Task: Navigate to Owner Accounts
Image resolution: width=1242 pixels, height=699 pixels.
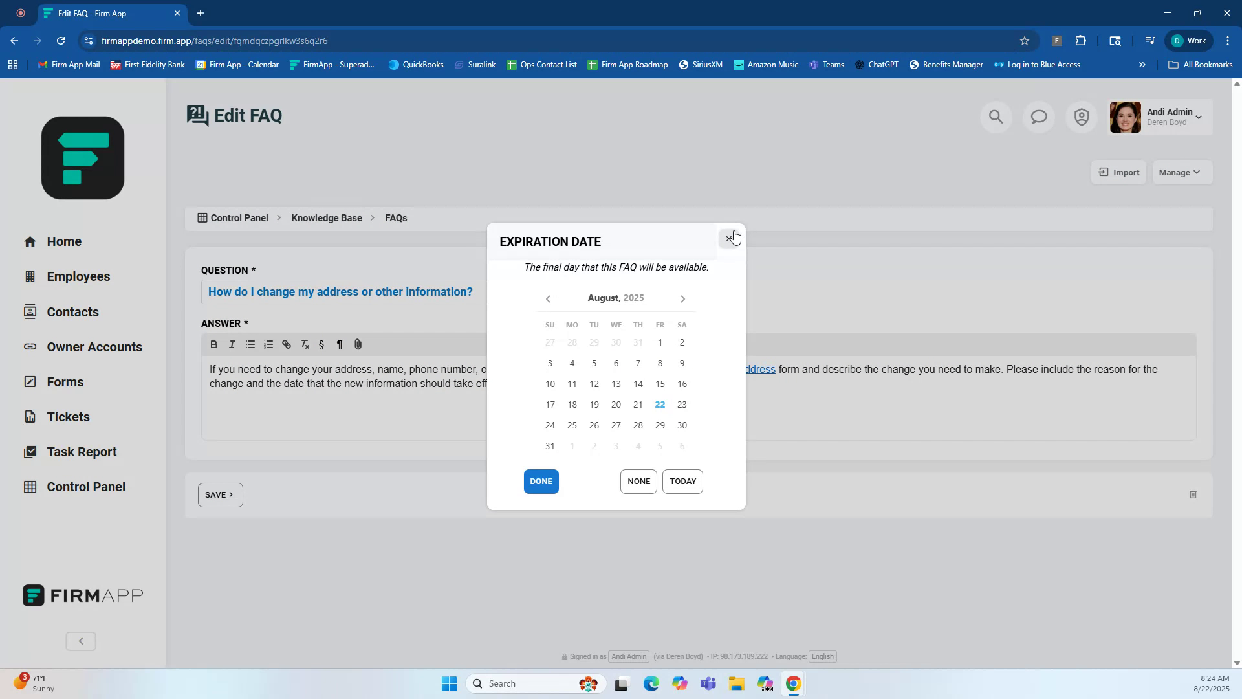Action: [x=94, y=348]
